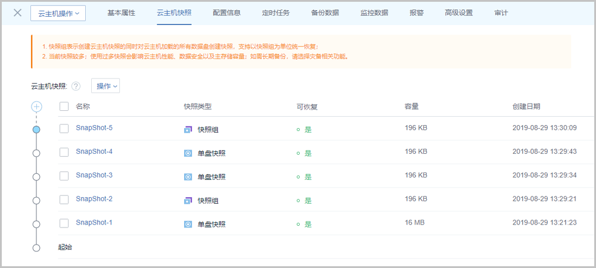Click the snapshot group icon for SnapShot-2
Viewport: 596px width, 268px height.
tap(188, 201)
